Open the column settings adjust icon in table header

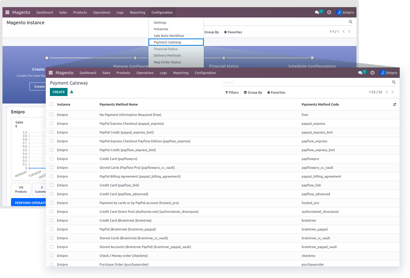point(395,105)
